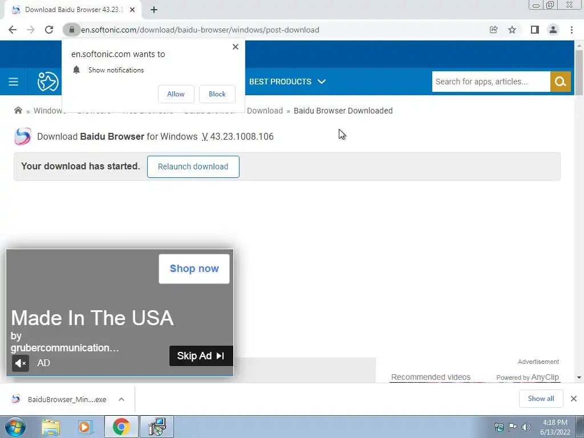Expand the BEST PRODUCTS menu
This screenshot has width=584, height=438.
(x=287, y=82)
